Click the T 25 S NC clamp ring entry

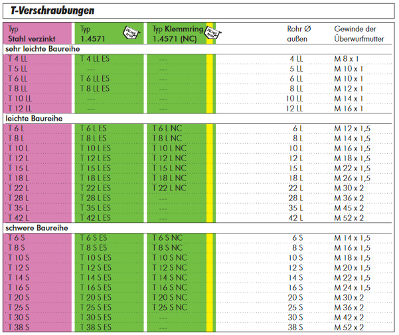pyautogui.click(x=169, y=307)
